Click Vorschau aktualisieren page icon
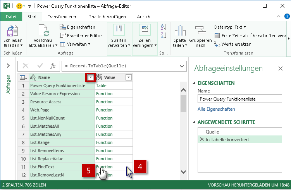Screen dimensions: 291x190 point(44,30)
